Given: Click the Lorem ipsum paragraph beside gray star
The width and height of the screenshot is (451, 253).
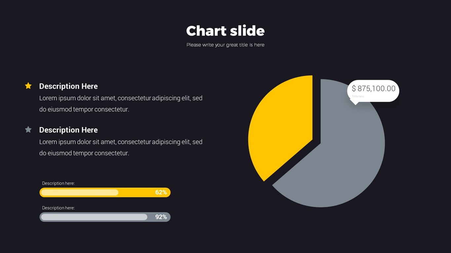Looking at the screenshot, I should pyautogui.click(x=121, y=147).
